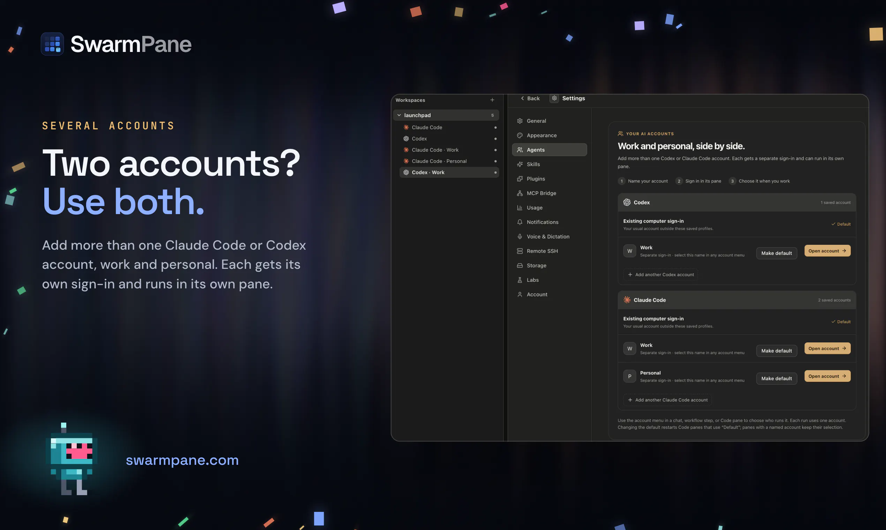Click the Claude Code starburst in card header

click(x=626, y=300)
